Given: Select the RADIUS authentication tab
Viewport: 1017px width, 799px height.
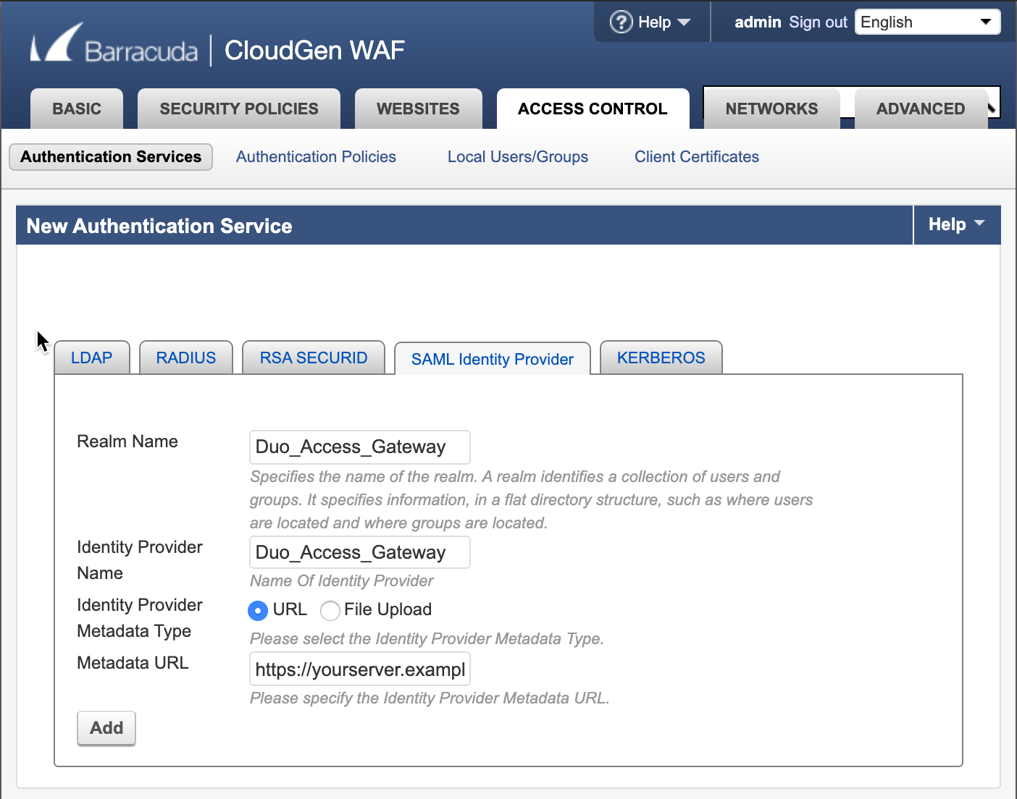Looking at the screenshot, I should 185,357.
